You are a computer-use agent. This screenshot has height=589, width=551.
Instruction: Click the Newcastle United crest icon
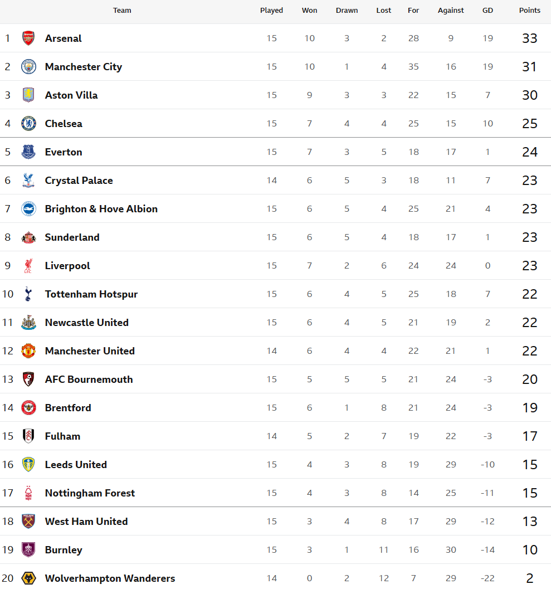tap(28, 323)
